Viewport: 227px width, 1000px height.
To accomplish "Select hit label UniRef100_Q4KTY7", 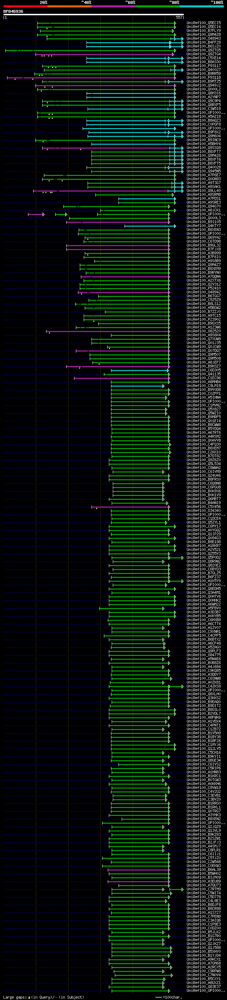I will coord(204,226).
